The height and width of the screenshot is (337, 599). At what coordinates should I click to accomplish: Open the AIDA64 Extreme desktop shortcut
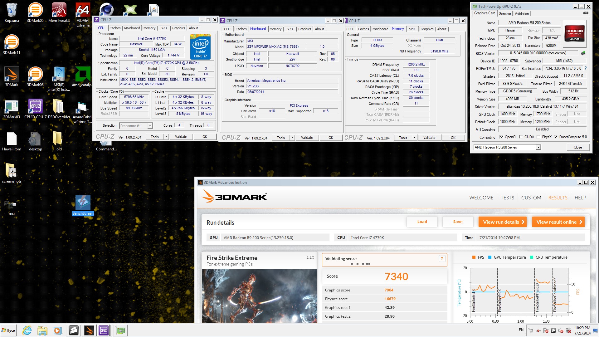click(x=83, y=15)
